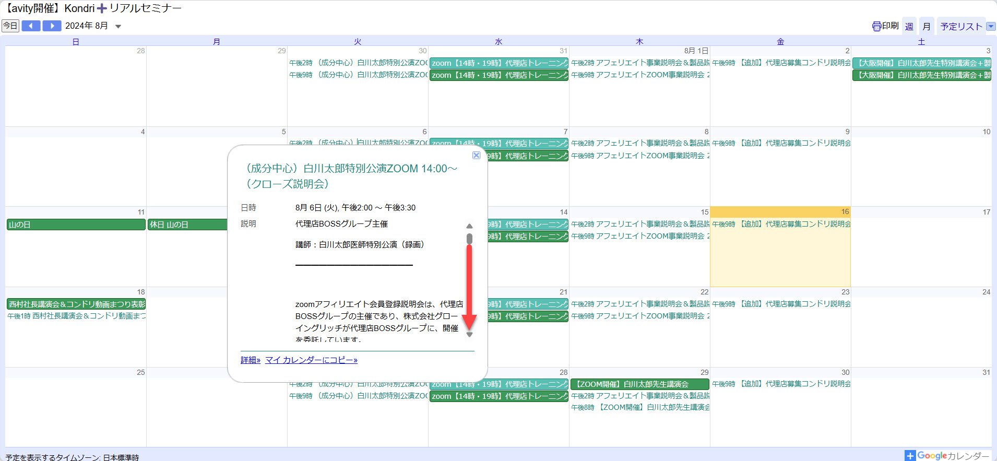Open the first zoom 代理店トレーニング event on July 31

click(x=498, y=63)
